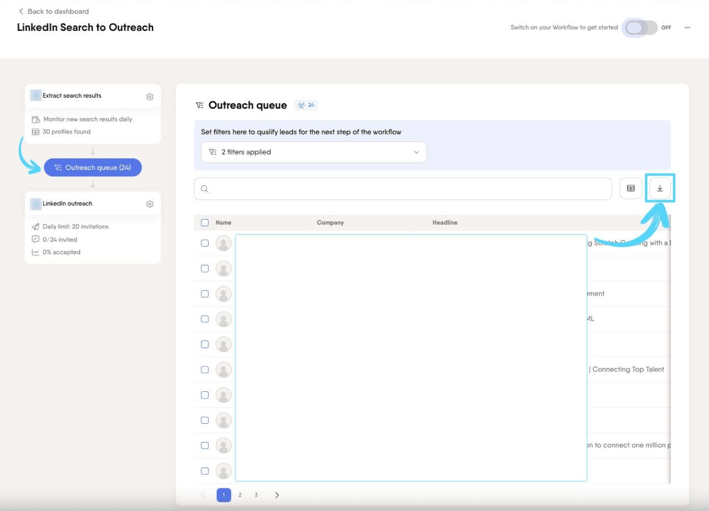Go to page 3 of results

pos(256,495)
